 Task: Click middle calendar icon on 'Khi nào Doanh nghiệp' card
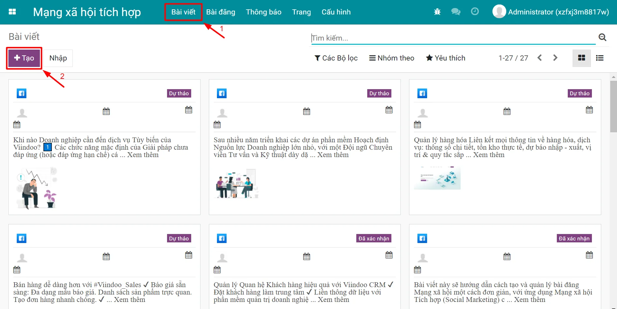pyautogui.click(x=106, y=111)
